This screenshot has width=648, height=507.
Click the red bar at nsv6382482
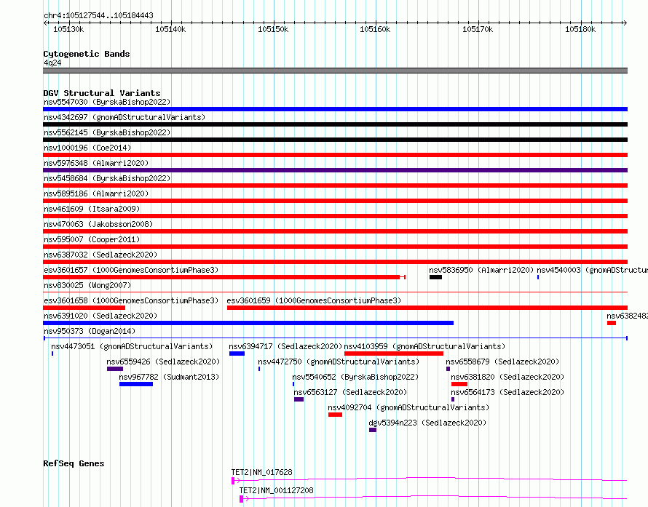(x=612, y=323)
